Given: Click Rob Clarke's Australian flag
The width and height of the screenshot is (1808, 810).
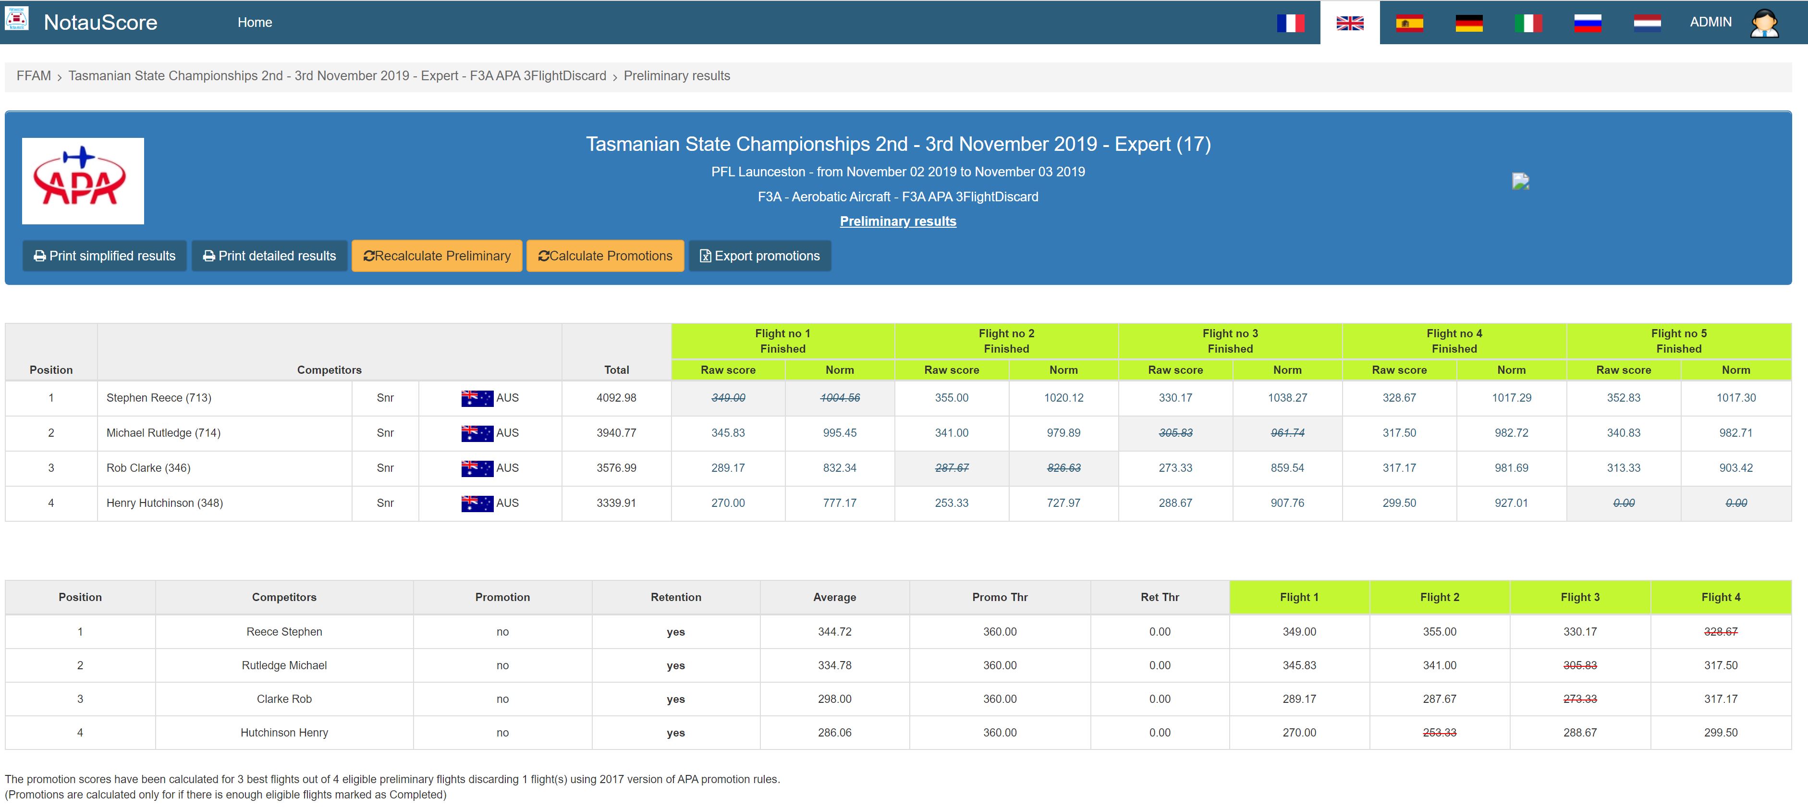Looking at the screenshot, I should point(477,468).
